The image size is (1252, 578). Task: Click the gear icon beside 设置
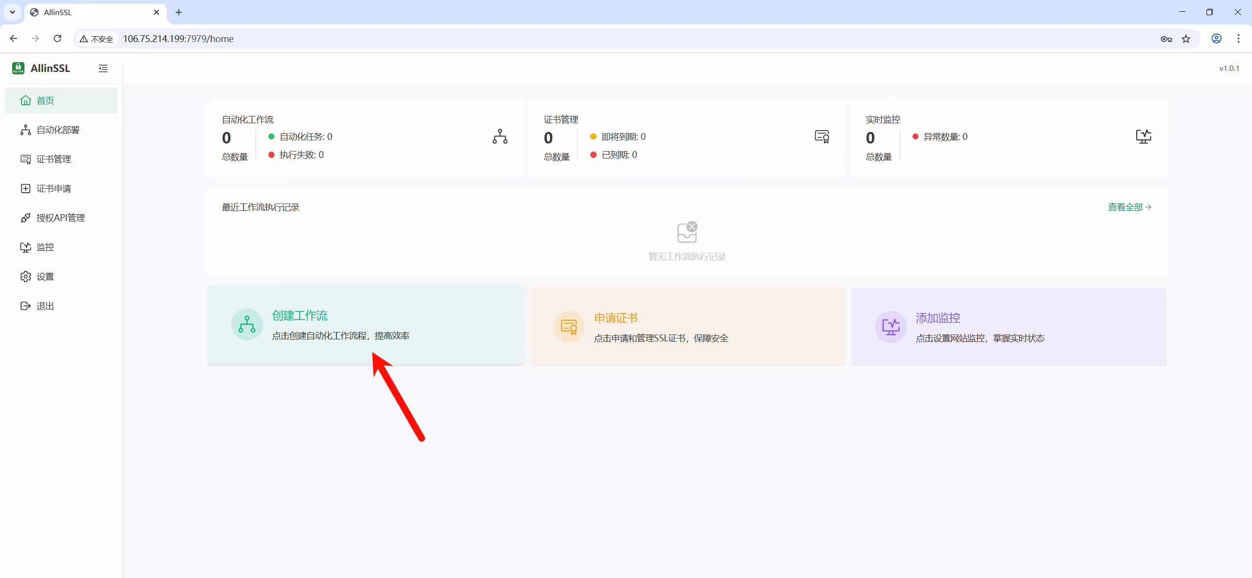click(25, 276)
